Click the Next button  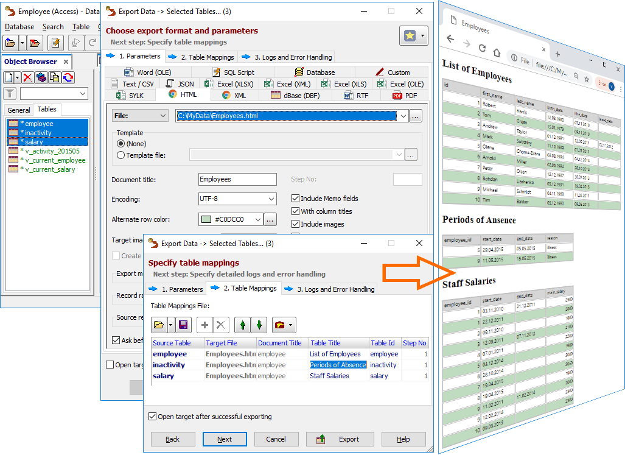coord(225,439)
